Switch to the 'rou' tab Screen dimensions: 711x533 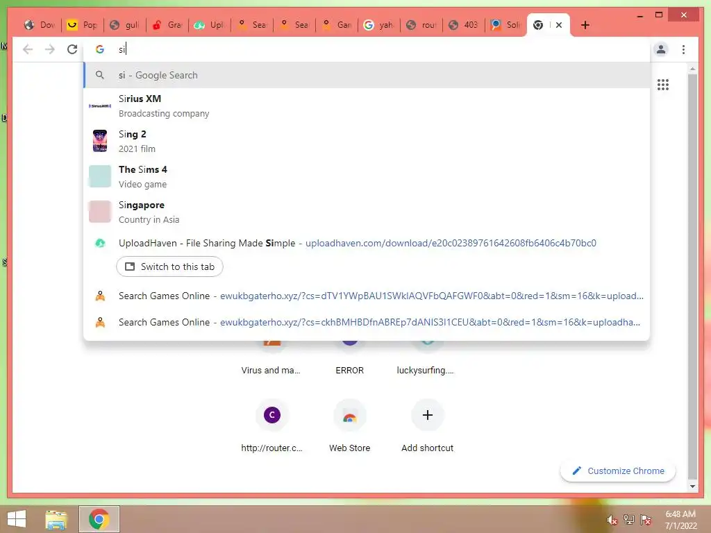click(x=421, y=25)
